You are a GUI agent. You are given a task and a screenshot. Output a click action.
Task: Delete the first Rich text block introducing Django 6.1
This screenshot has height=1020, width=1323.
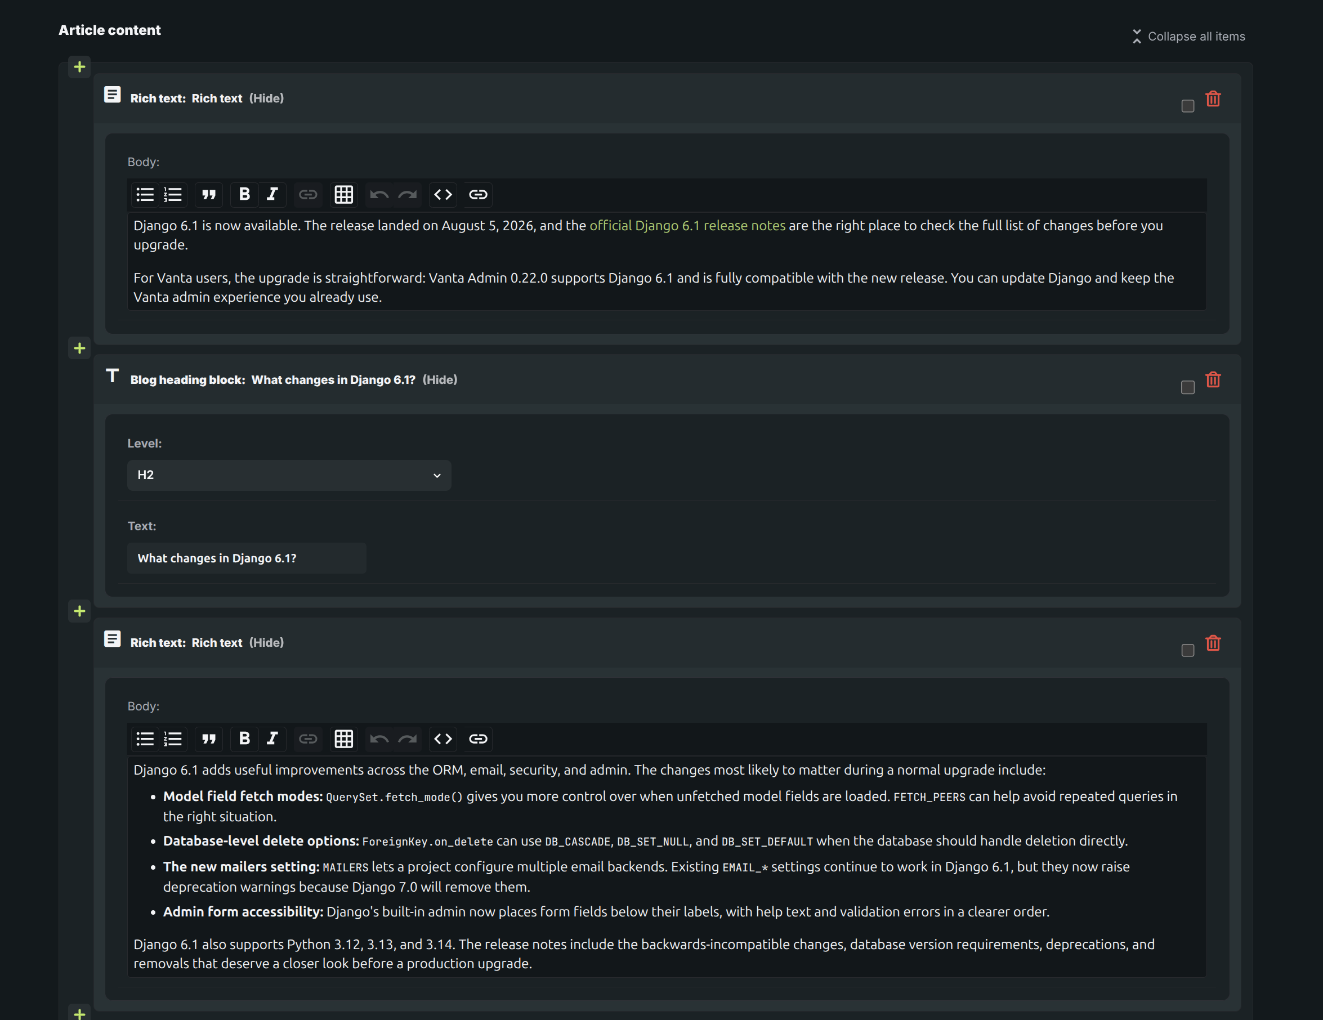coord(1213,98)
